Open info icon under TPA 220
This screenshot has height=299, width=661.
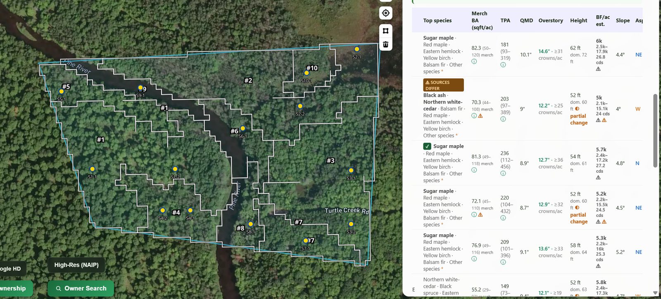pyautogui.click(x=503, y=218)
